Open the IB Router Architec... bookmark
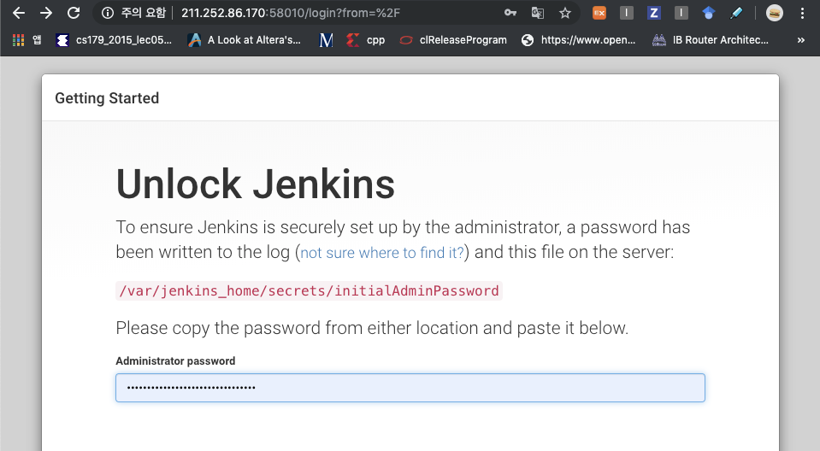Screen dimensions: 820x451 click(x=711, y=39)
